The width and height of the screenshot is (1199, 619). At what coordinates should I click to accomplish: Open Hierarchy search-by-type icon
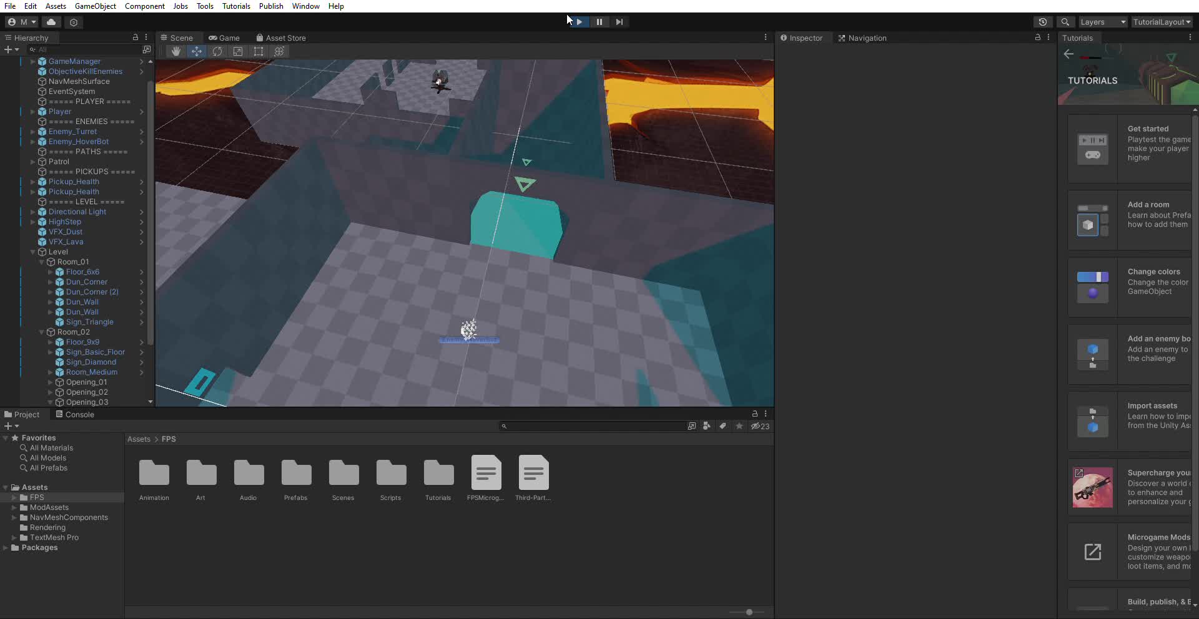(x=147, y=49)
